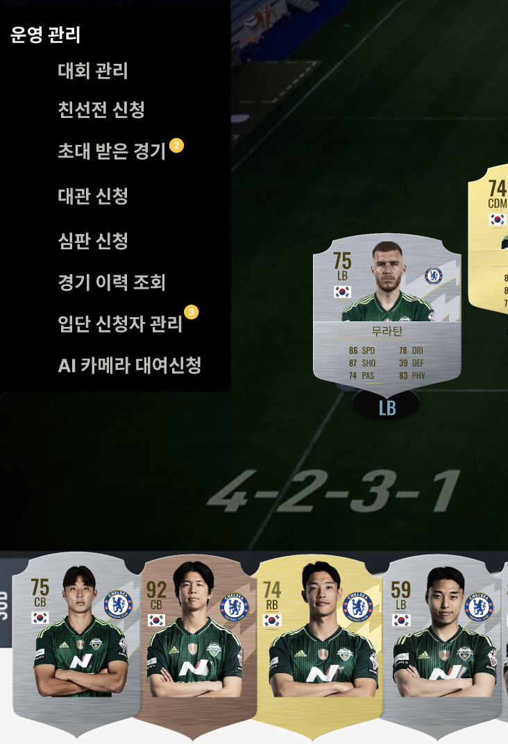
Task: Select 친선전 신청 in the menu
Action: click(101, 110)
